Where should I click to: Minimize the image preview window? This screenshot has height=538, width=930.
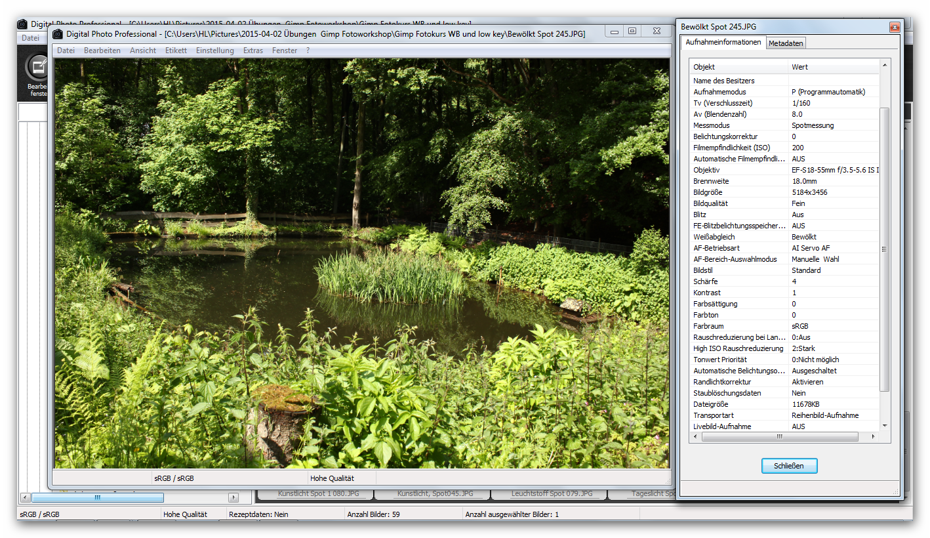tap(614, 31)
